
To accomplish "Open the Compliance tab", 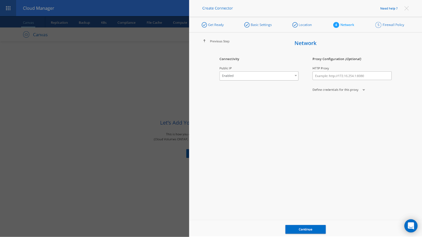I will pos(126,23).
